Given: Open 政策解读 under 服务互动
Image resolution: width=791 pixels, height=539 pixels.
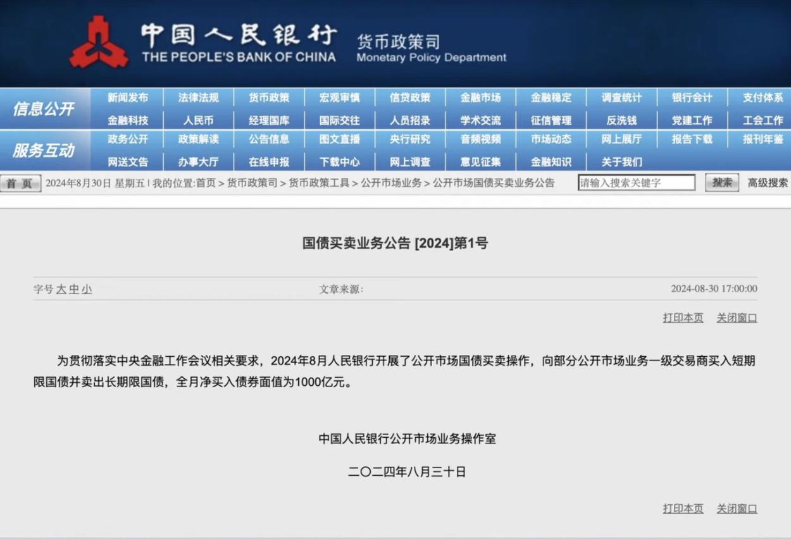Looking at the screenshot, I should pyautogui.click(x=198, y=139).
